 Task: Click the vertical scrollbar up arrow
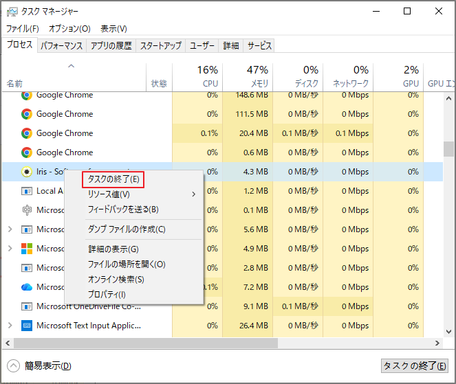[448, 98]
